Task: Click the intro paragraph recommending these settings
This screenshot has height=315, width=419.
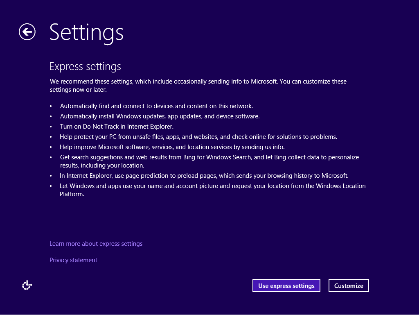Action: pyautogui.click(x=198, y=85)
